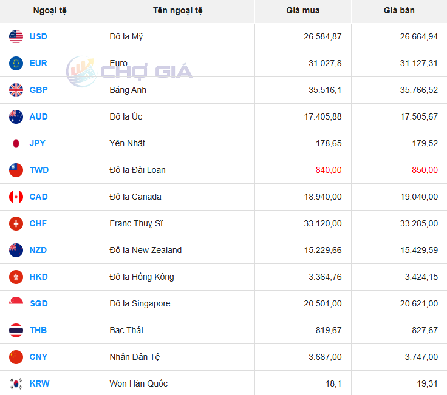Click the Japan flag icon
The height and width of the screenshot is (395, 447).
coord(16,143)
